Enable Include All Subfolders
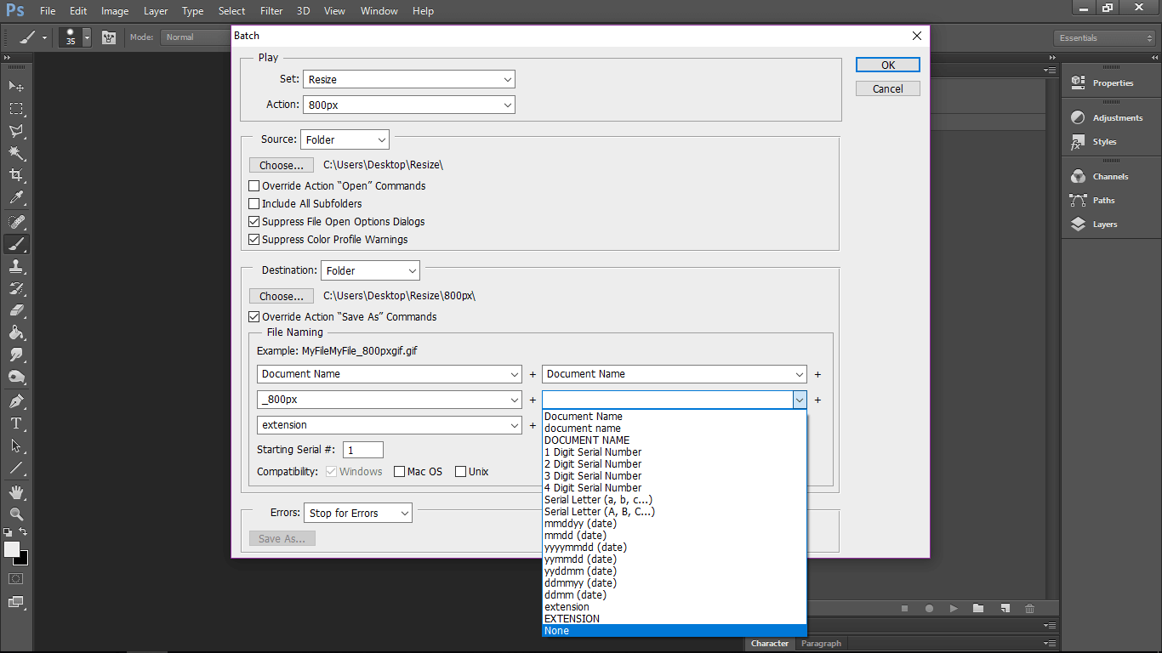 (x=253, y=203)
